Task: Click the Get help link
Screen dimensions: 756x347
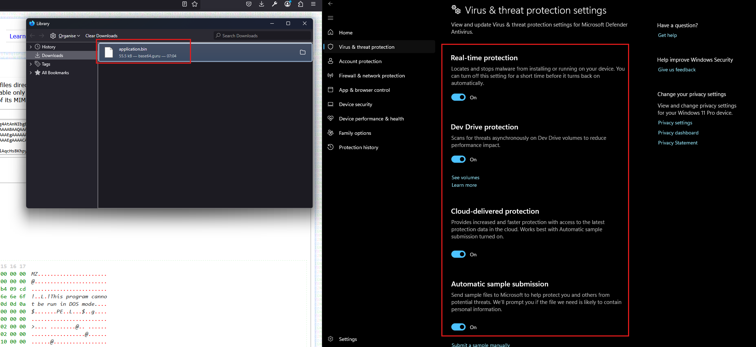Action: click(x=667, y=35)
